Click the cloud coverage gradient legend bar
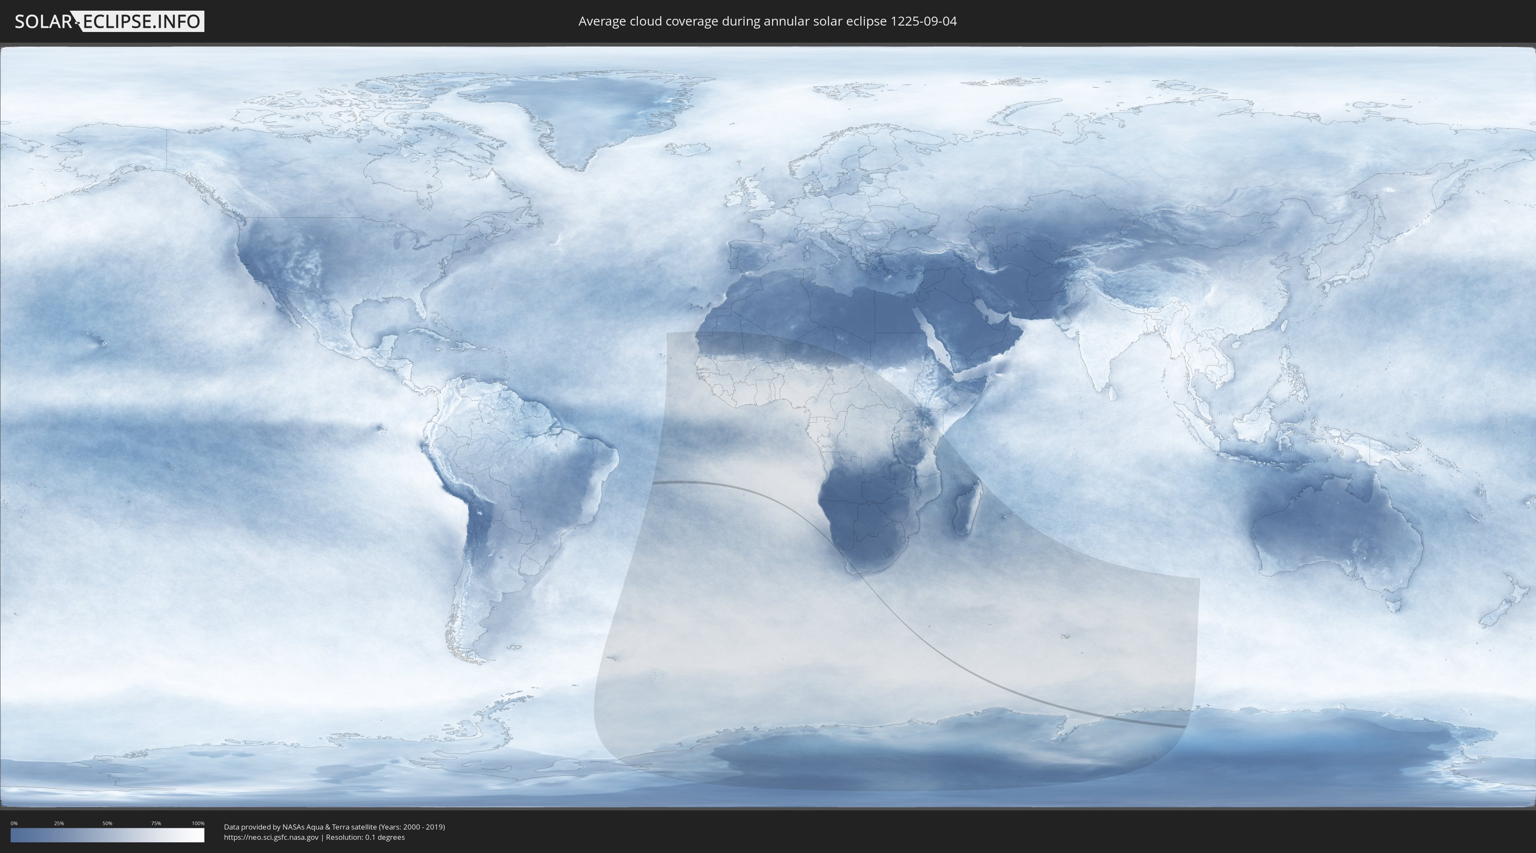Viewport: 1536px width, 853px height. click(x=108, y=835)
